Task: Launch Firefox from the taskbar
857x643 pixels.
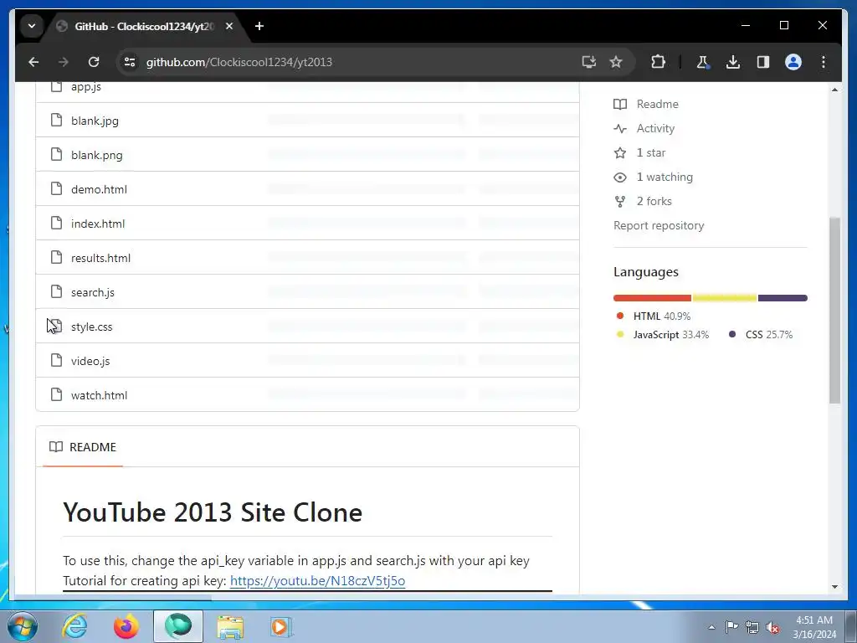Action: tap(126, 626)
